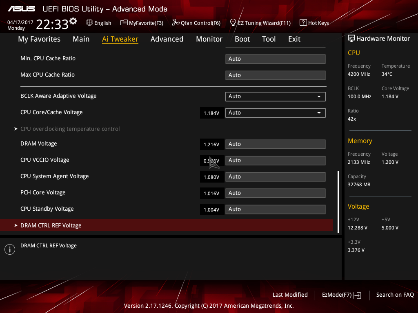Viewport: 418px width, 313px height.
Task: Click the 12.288 V reading
Action: (358, 228)
